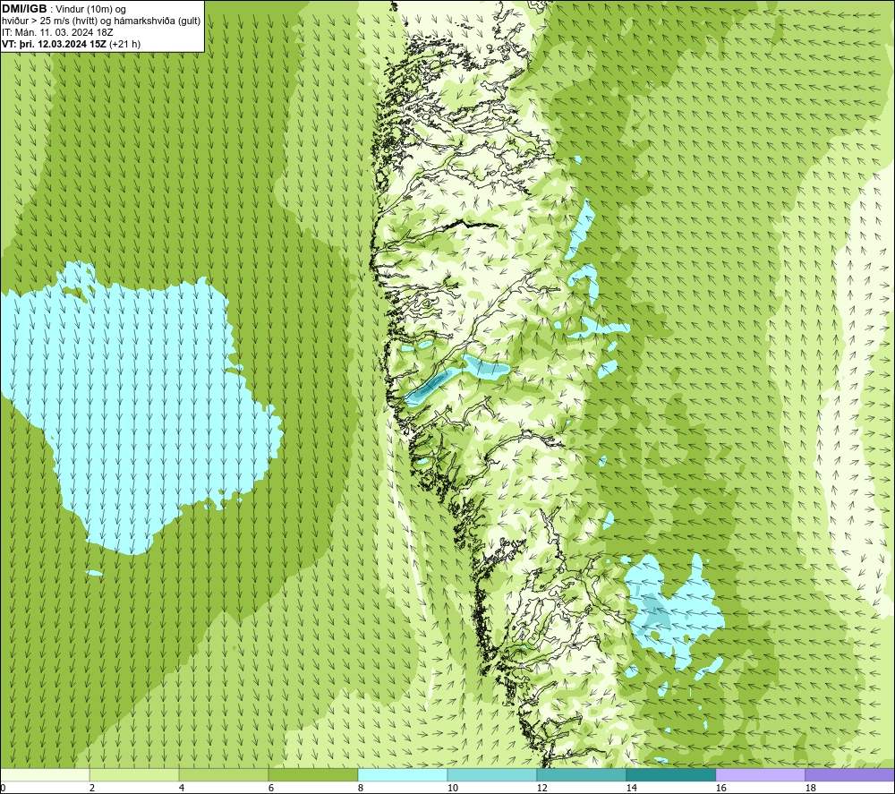Click the 10–12 m/s turquoise legend swatch
Viewport: 895px width, 794px height.
[492, 774]
